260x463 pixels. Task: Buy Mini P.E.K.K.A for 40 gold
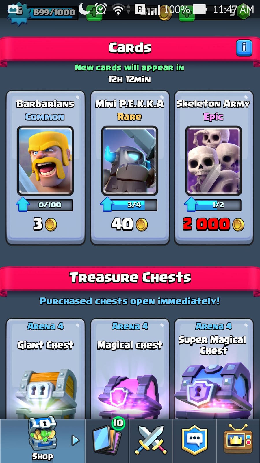click(x=129, y=224)
